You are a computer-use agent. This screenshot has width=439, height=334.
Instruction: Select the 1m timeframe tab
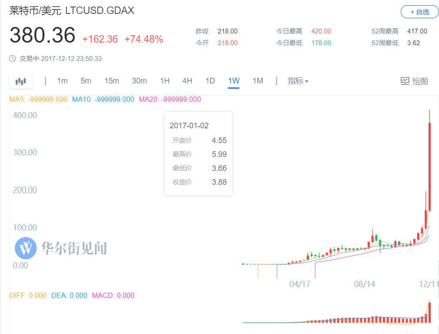point(62,81)
